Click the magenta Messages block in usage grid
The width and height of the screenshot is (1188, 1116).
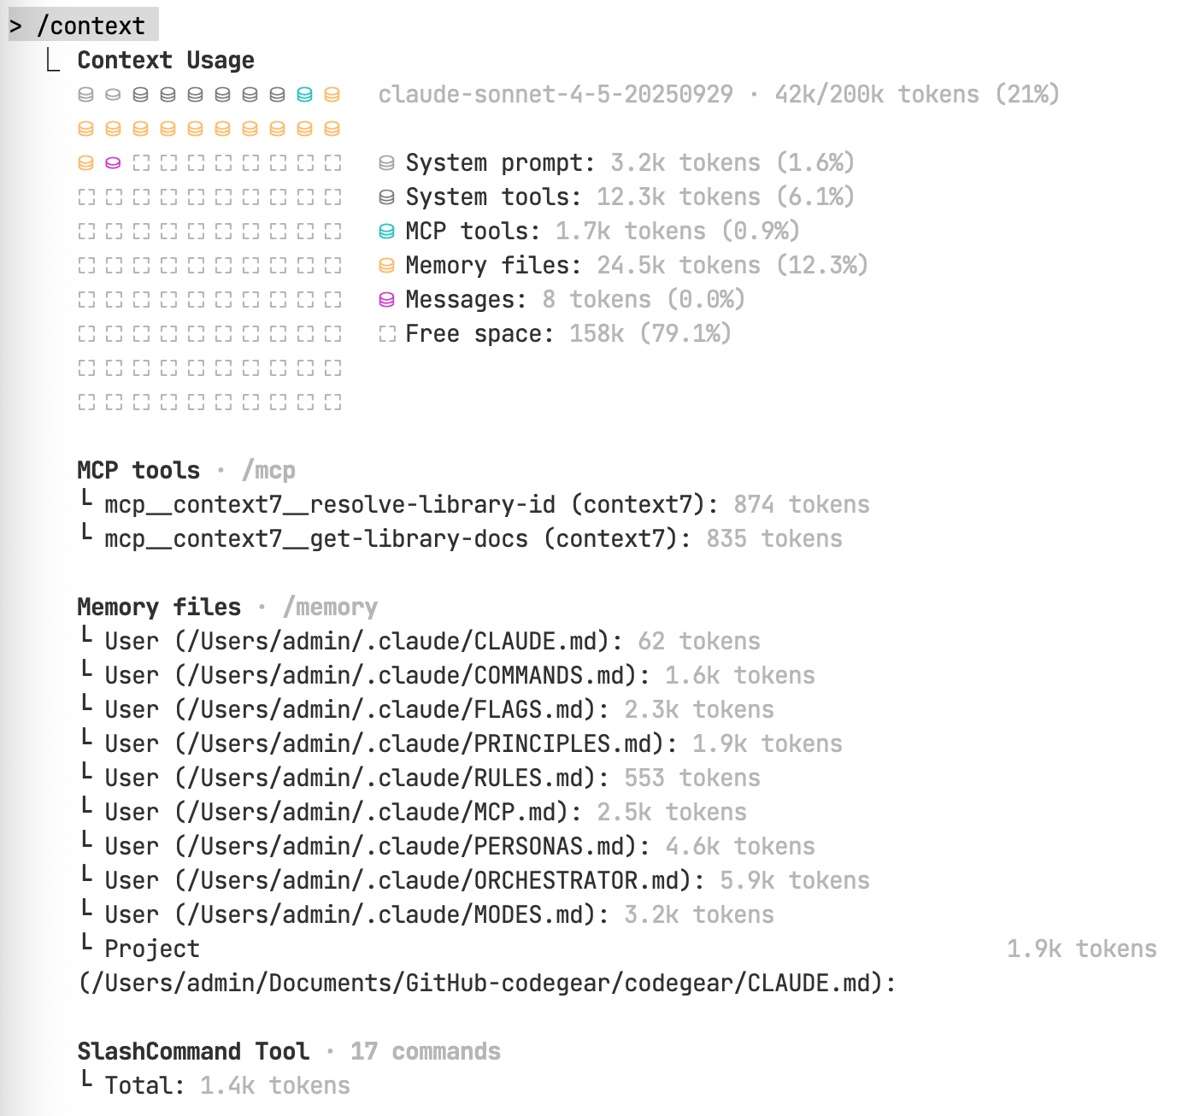click(113, 163)
